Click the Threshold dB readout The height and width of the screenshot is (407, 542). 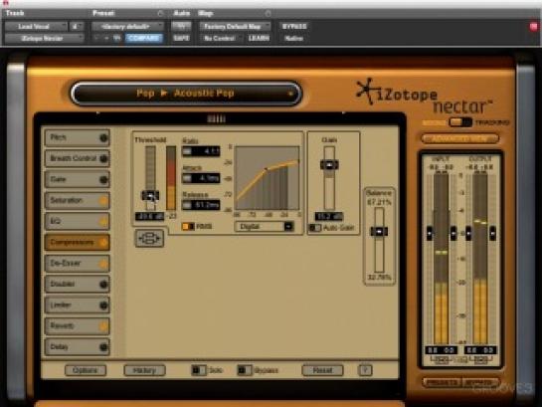pyautogui.click(x=150, y=217)
